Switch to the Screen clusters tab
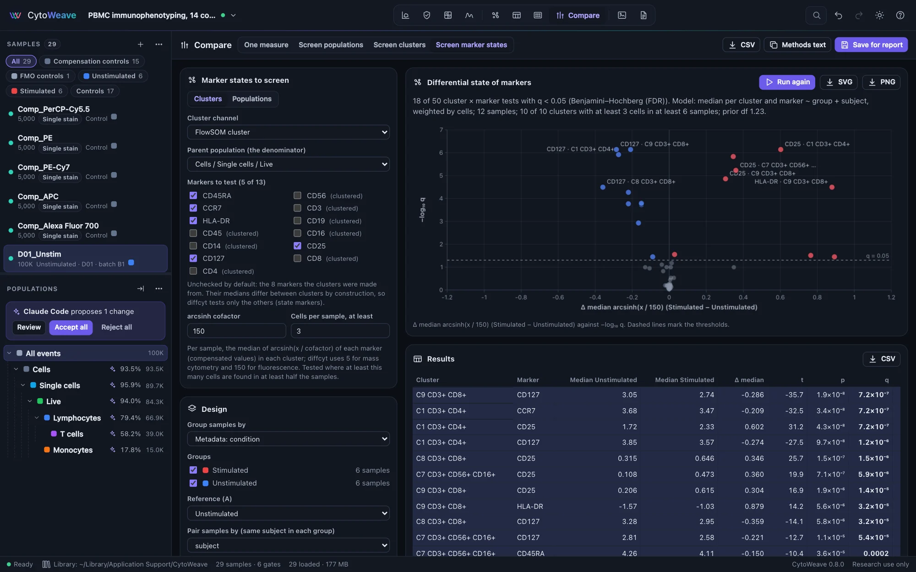Viewport: 916px width, 572px height. [399, 45]
